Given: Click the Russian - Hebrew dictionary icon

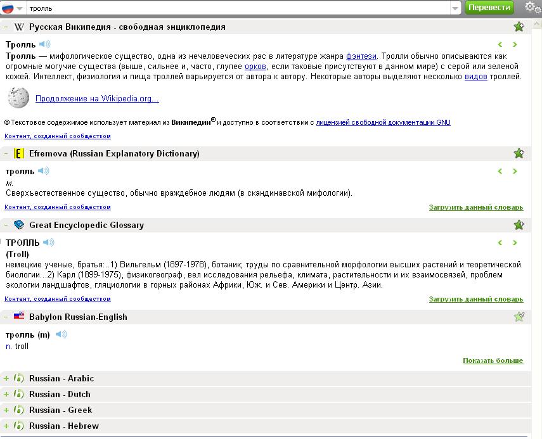Looking at the screenshot, I should tap(19, 426).
